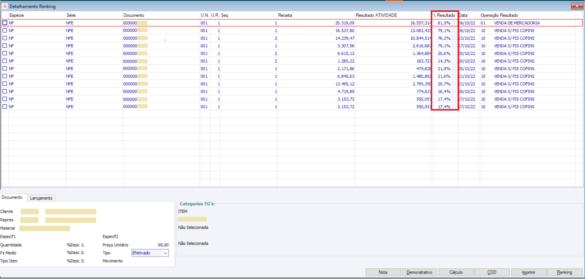Image resolution: width=585 pixels, height=279 pixels.
Task: Sort by the % Resultado column header
Action: (445, 15)
